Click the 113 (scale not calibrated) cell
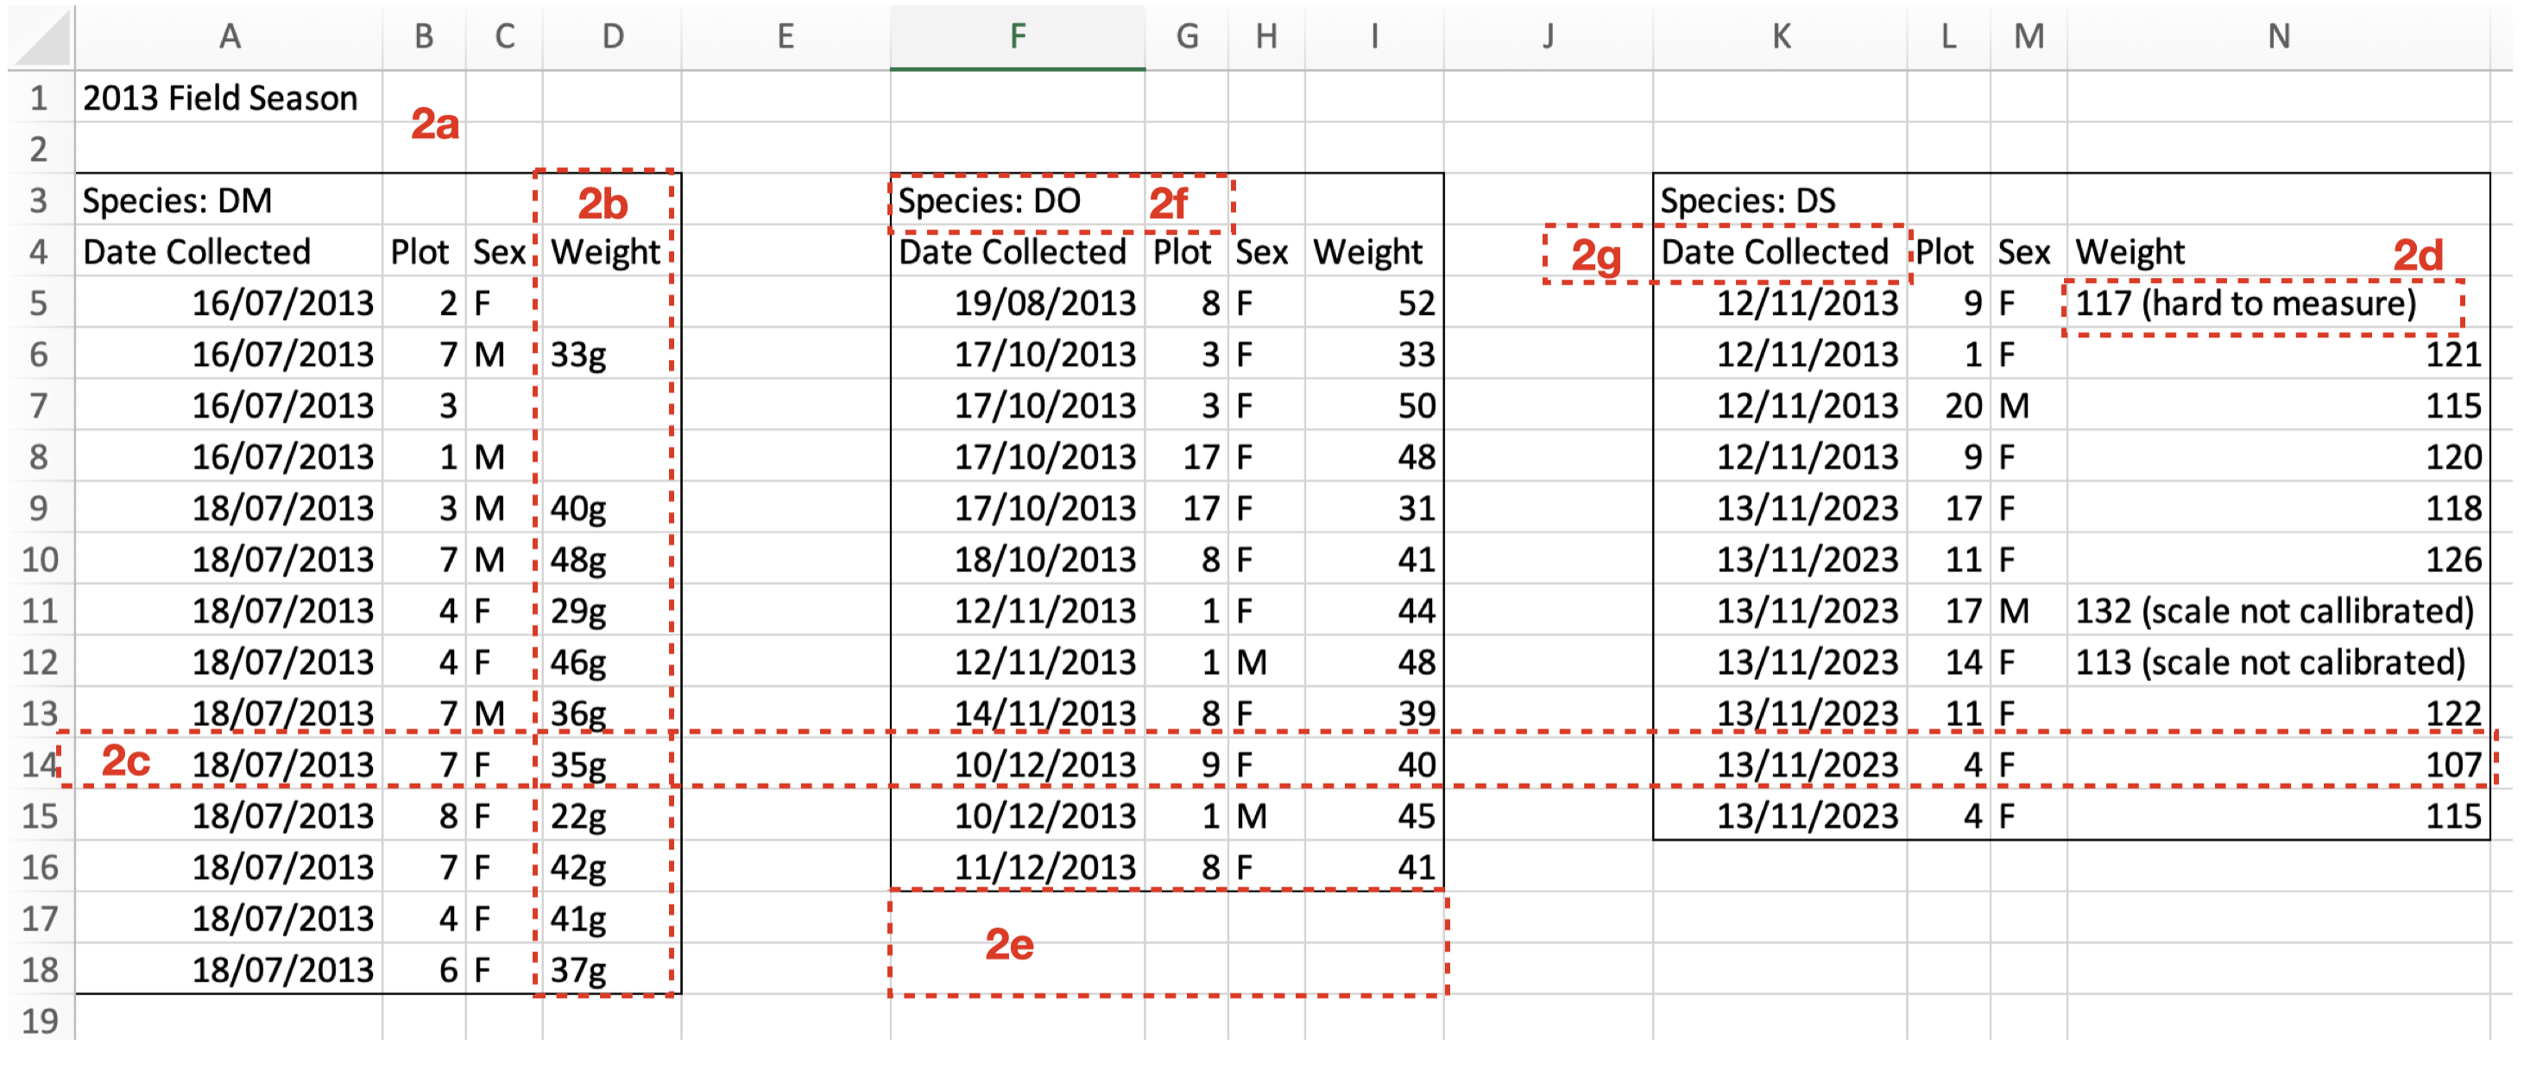Screen dimensions: 2524x1065 coord(2269,662)
